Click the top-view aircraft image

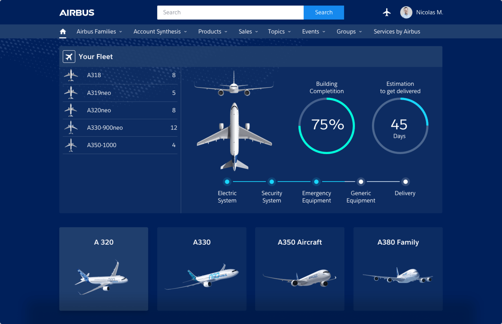[234, 137]
